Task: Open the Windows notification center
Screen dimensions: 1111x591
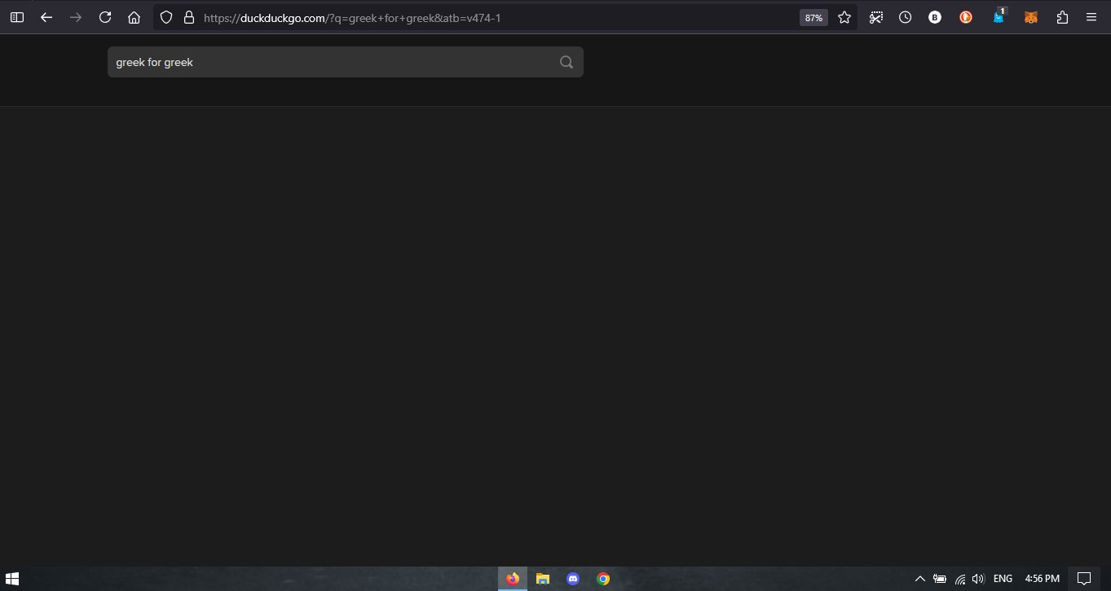Action: [x=1084, y=579]
